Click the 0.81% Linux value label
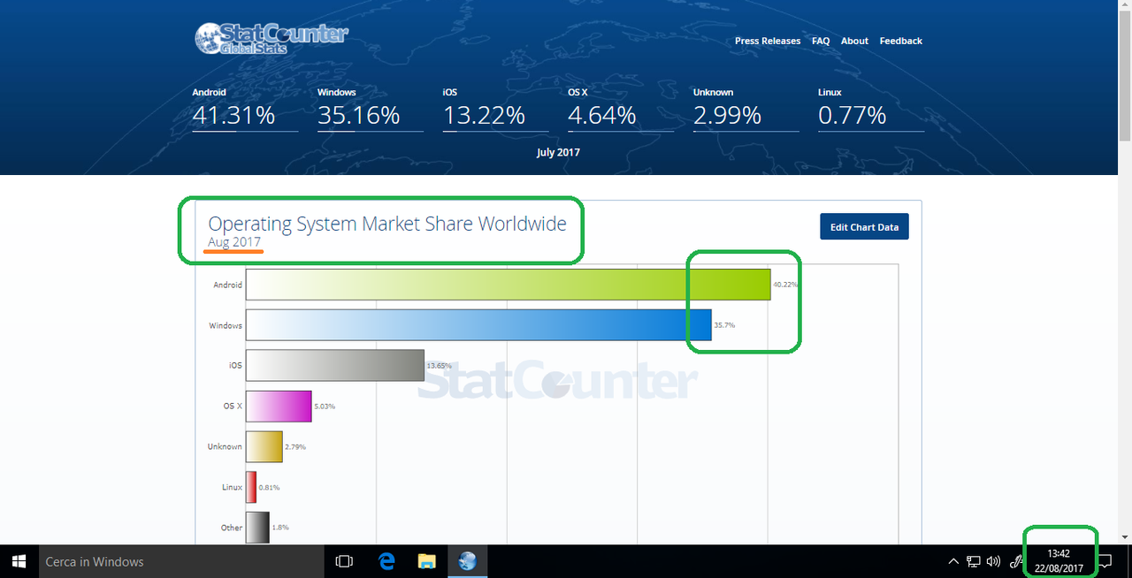 point(270,488)
